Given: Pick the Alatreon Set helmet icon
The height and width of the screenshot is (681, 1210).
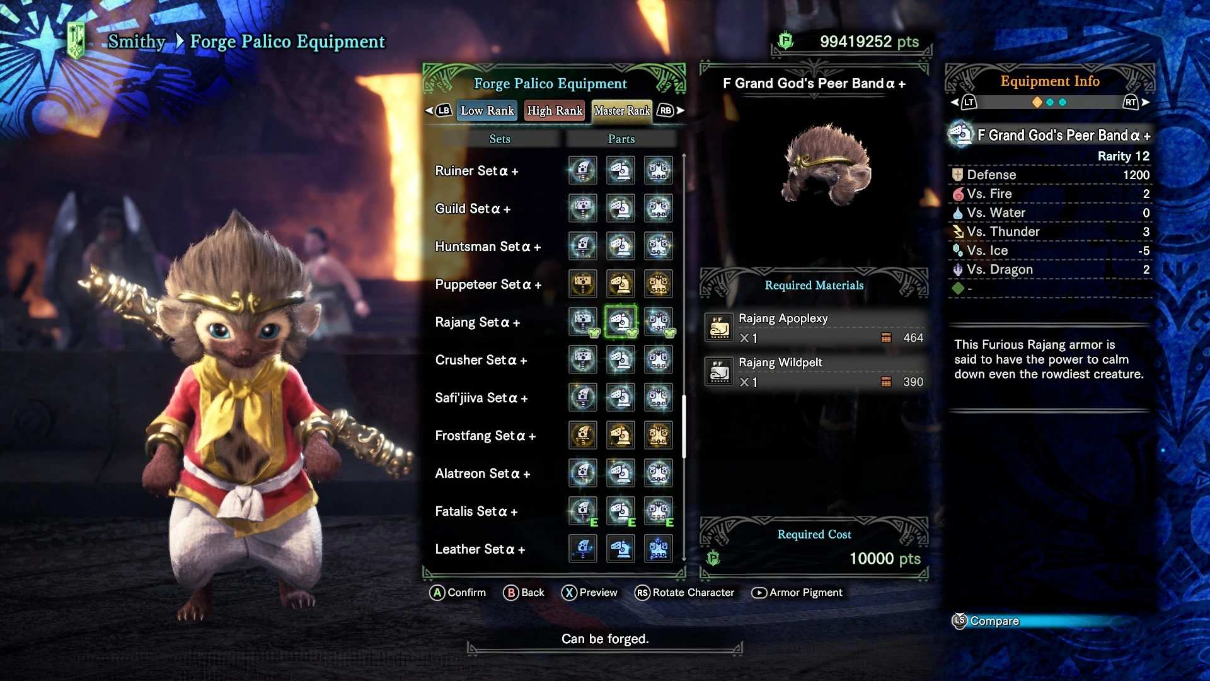Looking at the screenshot, I should (621, 474).
